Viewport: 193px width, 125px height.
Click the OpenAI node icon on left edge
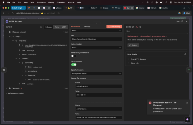coord(4,70)
